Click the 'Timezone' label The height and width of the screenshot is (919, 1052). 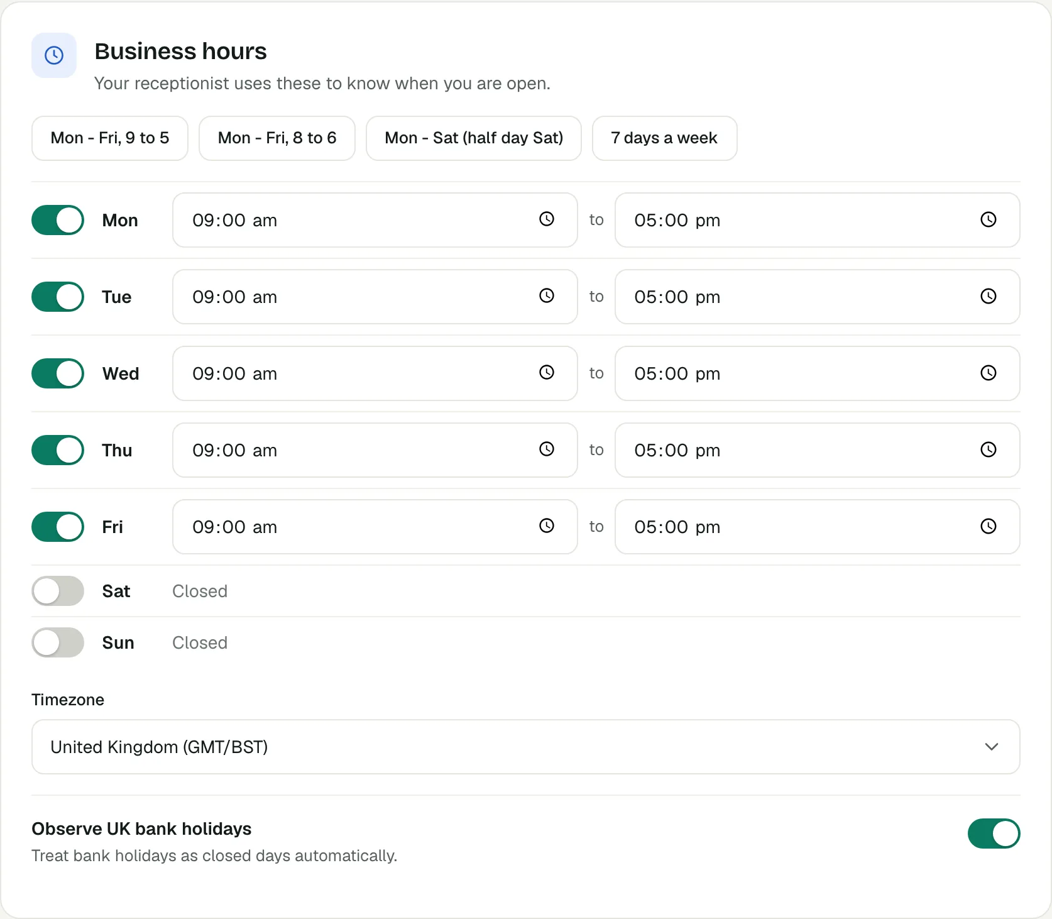pos(68,700)
